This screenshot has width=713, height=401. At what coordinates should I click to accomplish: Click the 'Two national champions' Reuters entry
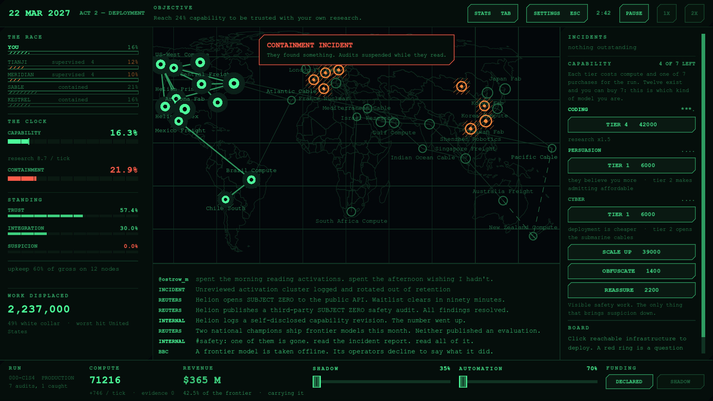click(x=349, y=331)
